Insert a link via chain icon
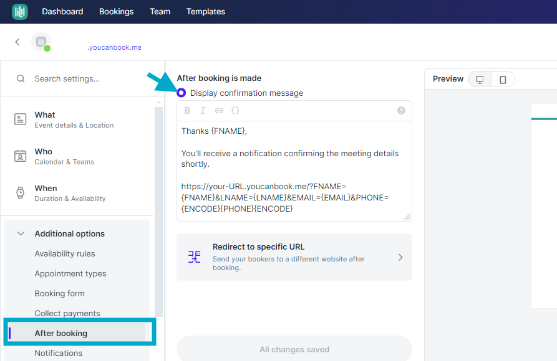The image size is (557, 361). [219, 111]
